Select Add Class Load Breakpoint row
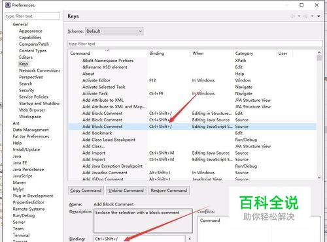327x242 pixels. (x=192, y=140)
